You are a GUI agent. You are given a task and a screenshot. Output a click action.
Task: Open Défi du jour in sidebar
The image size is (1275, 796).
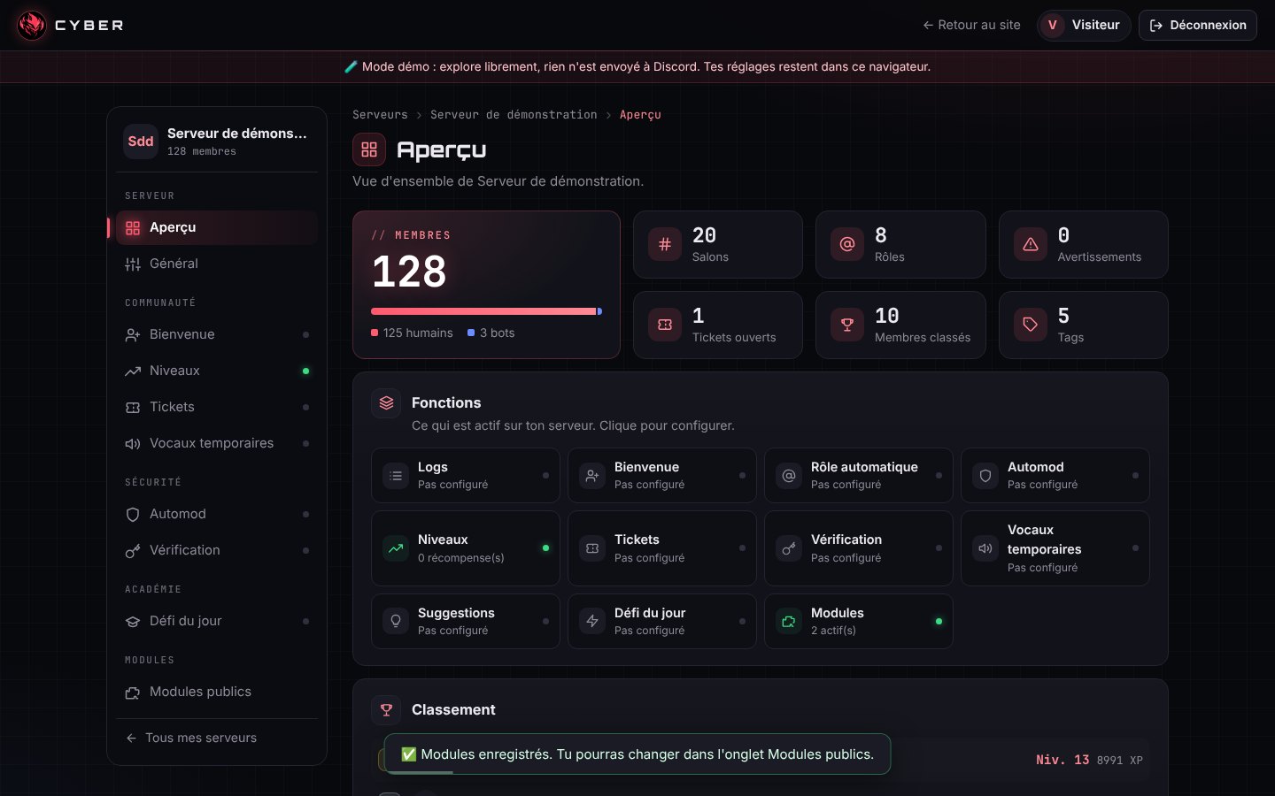coord(217,621)
